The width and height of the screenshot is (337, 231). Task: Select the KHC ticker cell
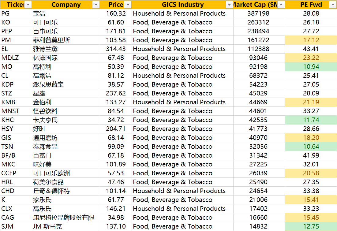(x=16, y=120)
